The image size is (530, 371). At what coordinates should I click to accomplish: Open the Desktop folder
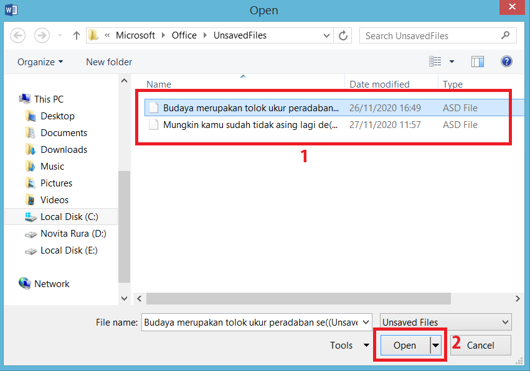point(50,116)
